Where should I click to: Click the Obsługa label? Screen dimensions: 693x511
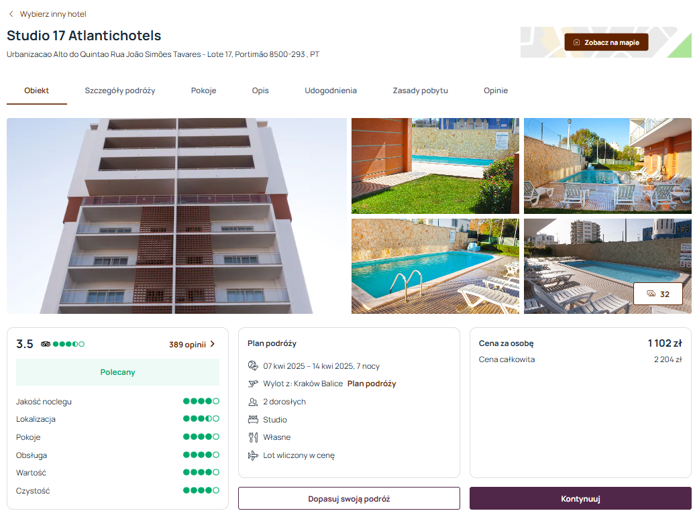[32, 455]
